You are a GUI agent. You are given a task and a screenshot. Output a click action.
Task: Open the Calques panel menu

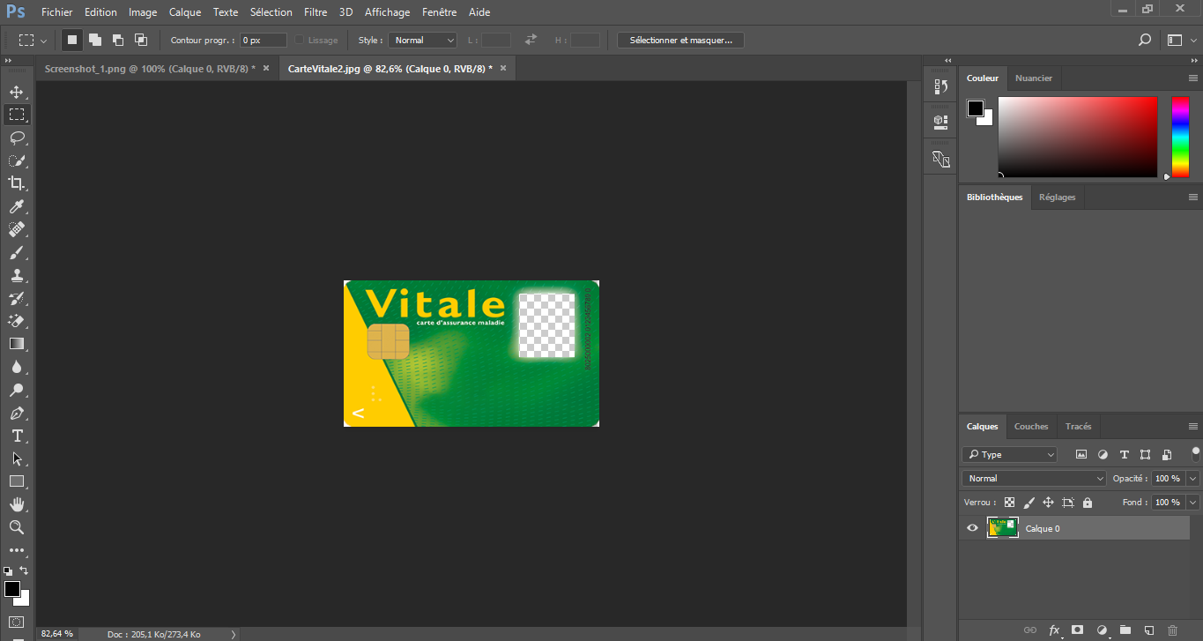[x=1193, y=427]
